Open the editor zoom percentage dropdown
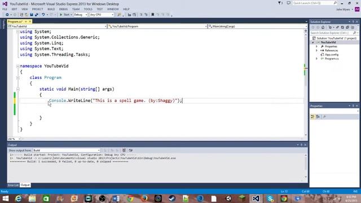The width and height of the screenshot is (361, 203). 14,139
